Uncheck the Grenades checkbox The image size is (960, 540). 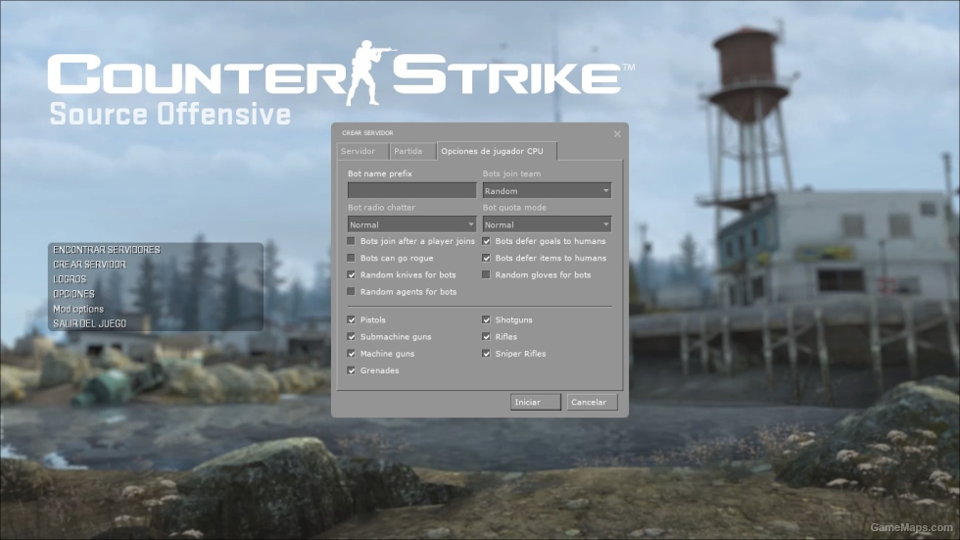point(351,370)
